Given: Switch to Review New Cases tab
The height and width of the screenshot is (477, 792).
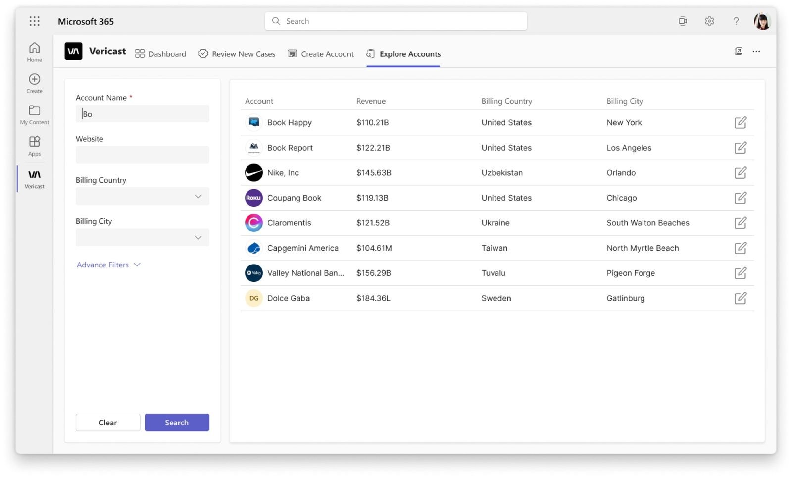Looking at the screenshot, I should (x=237, y=53).
